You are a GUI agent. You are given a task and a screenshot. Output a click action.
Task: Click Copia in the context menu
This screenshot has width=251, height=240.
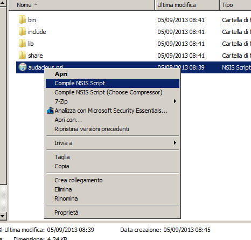pyautogui.click(x=113, y=166)
